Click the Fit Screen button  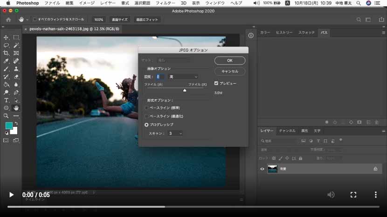(x=147, y=20)
